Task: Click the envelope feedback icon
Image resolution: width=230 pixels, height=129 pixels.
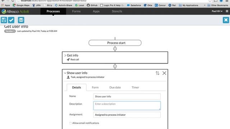Action: point(21,20)
